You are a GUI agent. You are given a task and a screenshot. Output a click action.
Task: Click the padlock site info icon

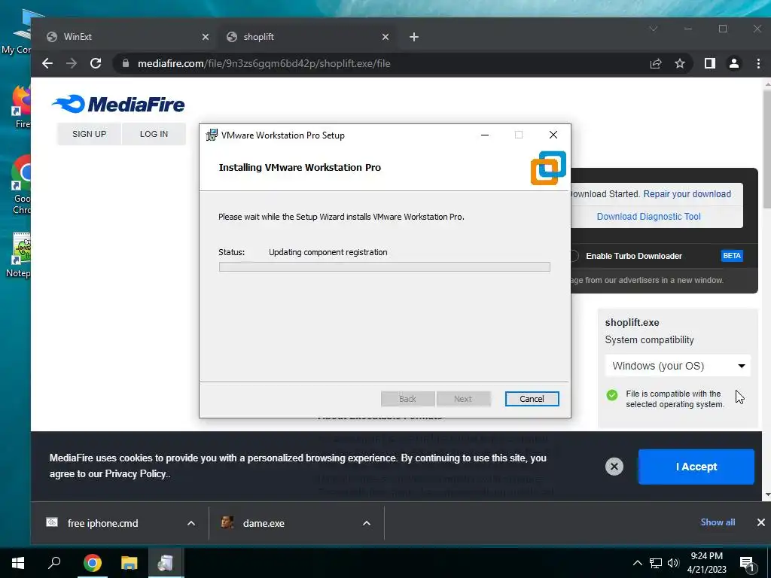(126, 63)
